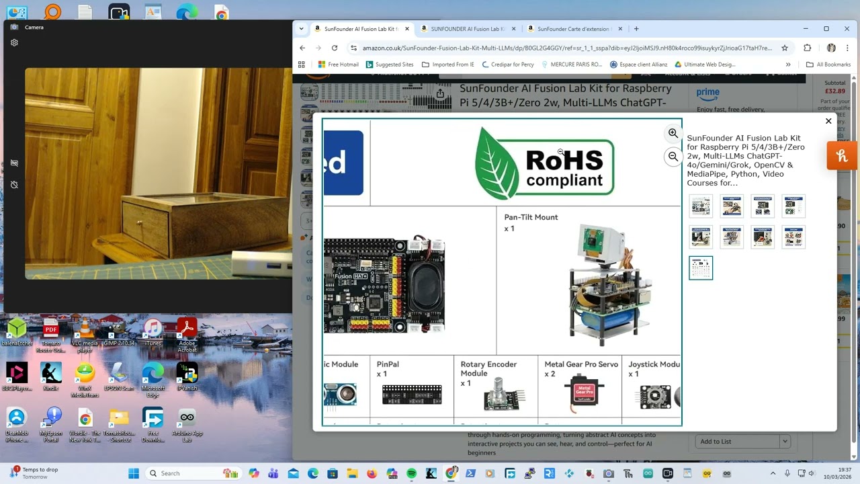Open VLC media player desktop icon
860x484 pixels.
tap(85, 335)
